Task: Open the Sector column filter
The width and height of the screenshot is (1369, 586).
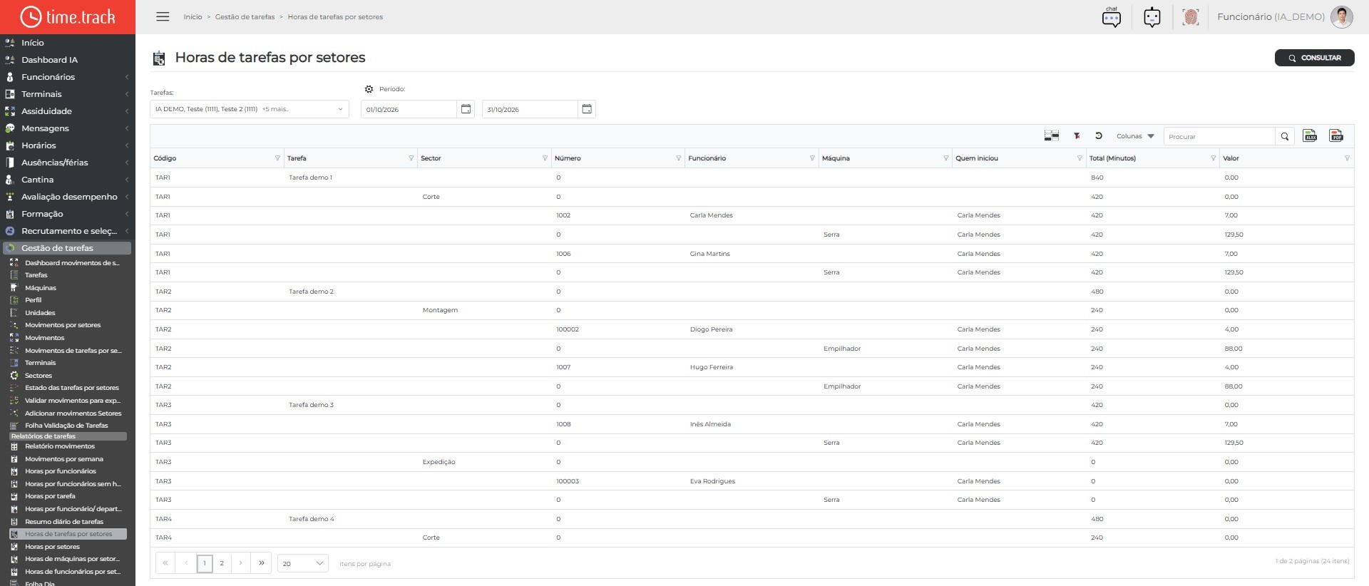Action: click(545, 158)
